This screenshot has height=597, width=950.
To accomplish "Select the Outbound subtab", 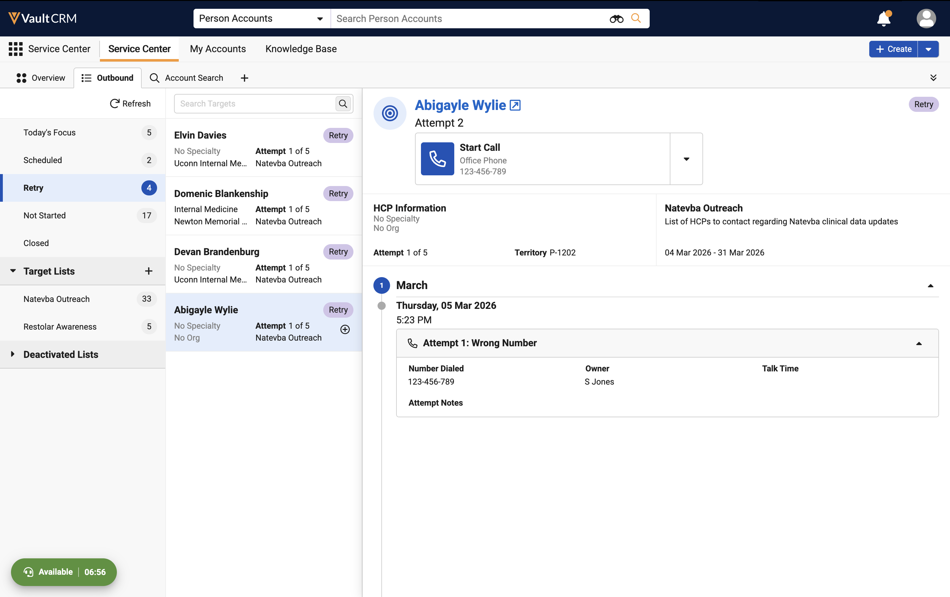I will click(x=107, y=78).
